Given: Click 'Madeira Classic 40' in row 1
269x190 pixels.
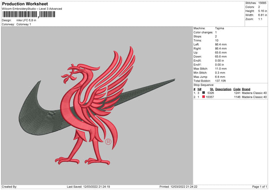Looking at the screenshot, I should click(x=254, y=93).
